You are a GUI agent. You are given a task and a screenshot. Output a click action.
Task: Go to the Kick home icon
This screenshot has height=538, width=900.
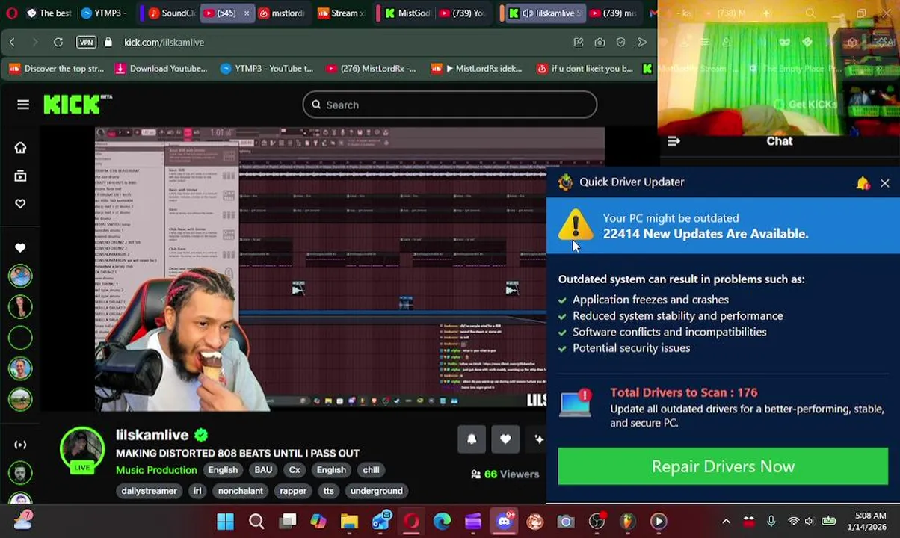click(x=20, y=148)
